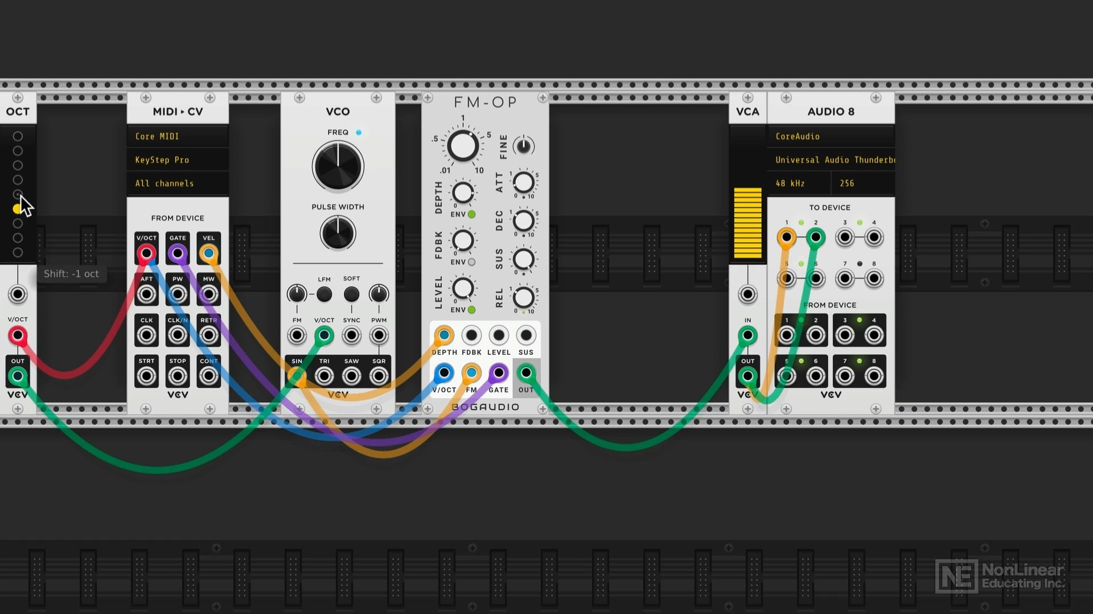Click the VEL output port on MIDI-CV
Viewport: 1093px width, 614px height.
coord(209,253)
